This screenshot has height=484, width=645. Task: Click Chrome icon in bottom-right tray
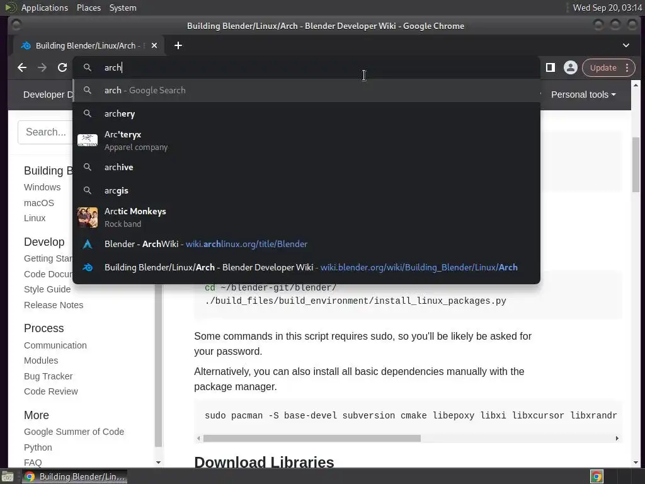click(596, 476)
